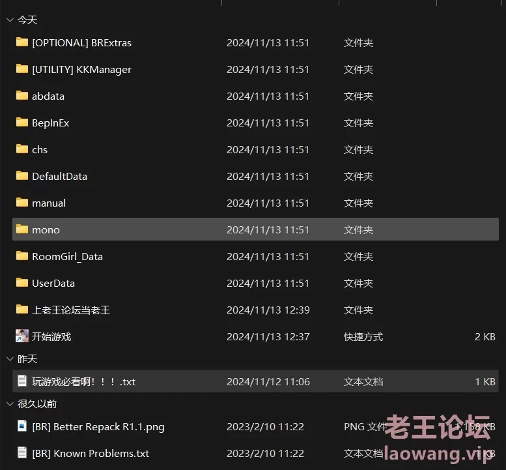Image resolution: width=506 pixels, height=470 pixels.
Task: Select the manual folder name
Action: click(x=49, y=203)
